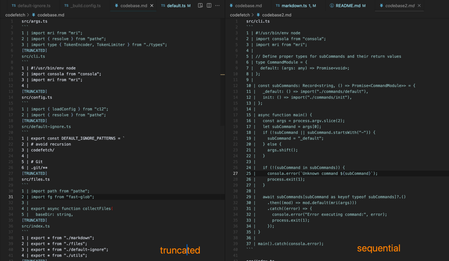Click the 'async function main()' line
Screen dimensions: 449x261
279,115
